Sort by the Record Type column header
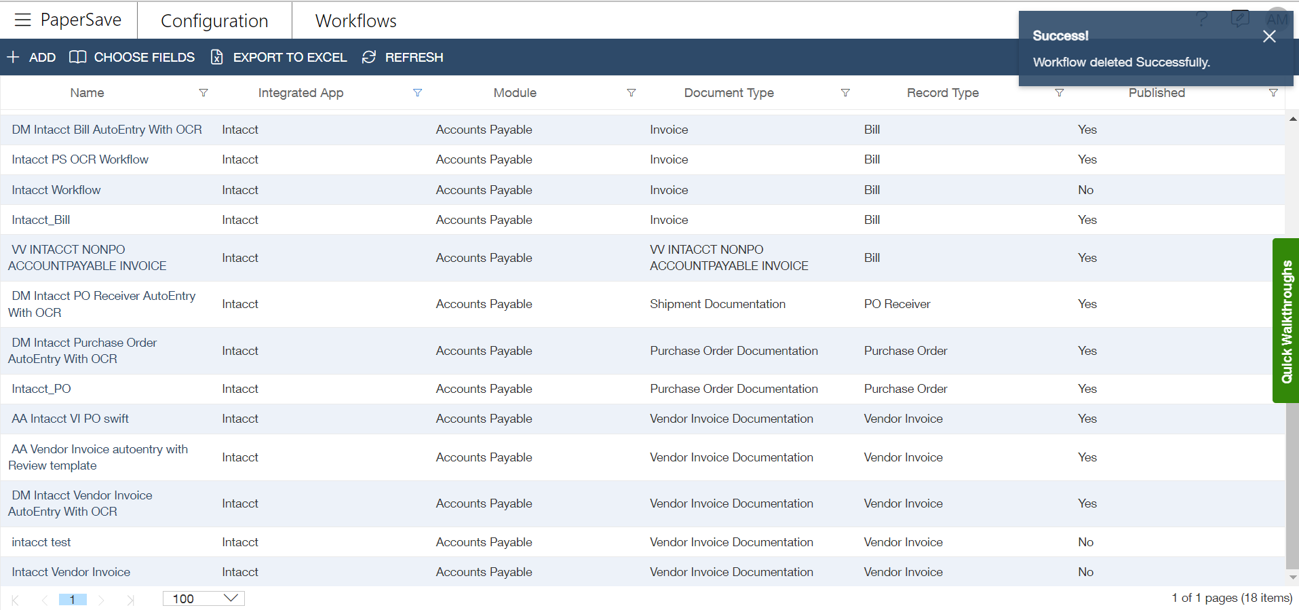The width and height of the screenshot is (1299, 610). click(x=943, y=93)
